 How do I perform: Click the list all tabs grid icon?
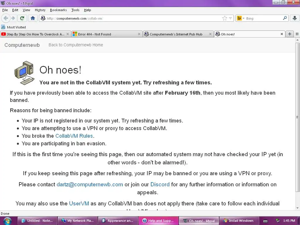pyautogui.click(x=297, y=34)
